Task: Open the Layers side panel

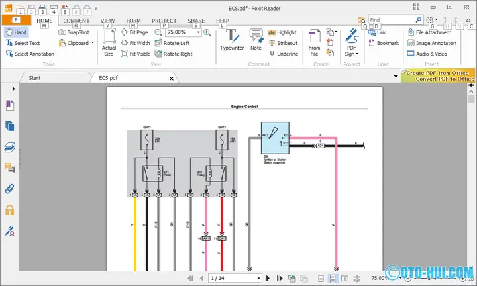Action: pos(10,147)
